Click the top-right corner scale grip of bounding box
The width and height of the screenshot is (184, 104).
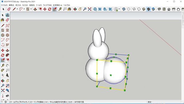click(x=129, y=55)
